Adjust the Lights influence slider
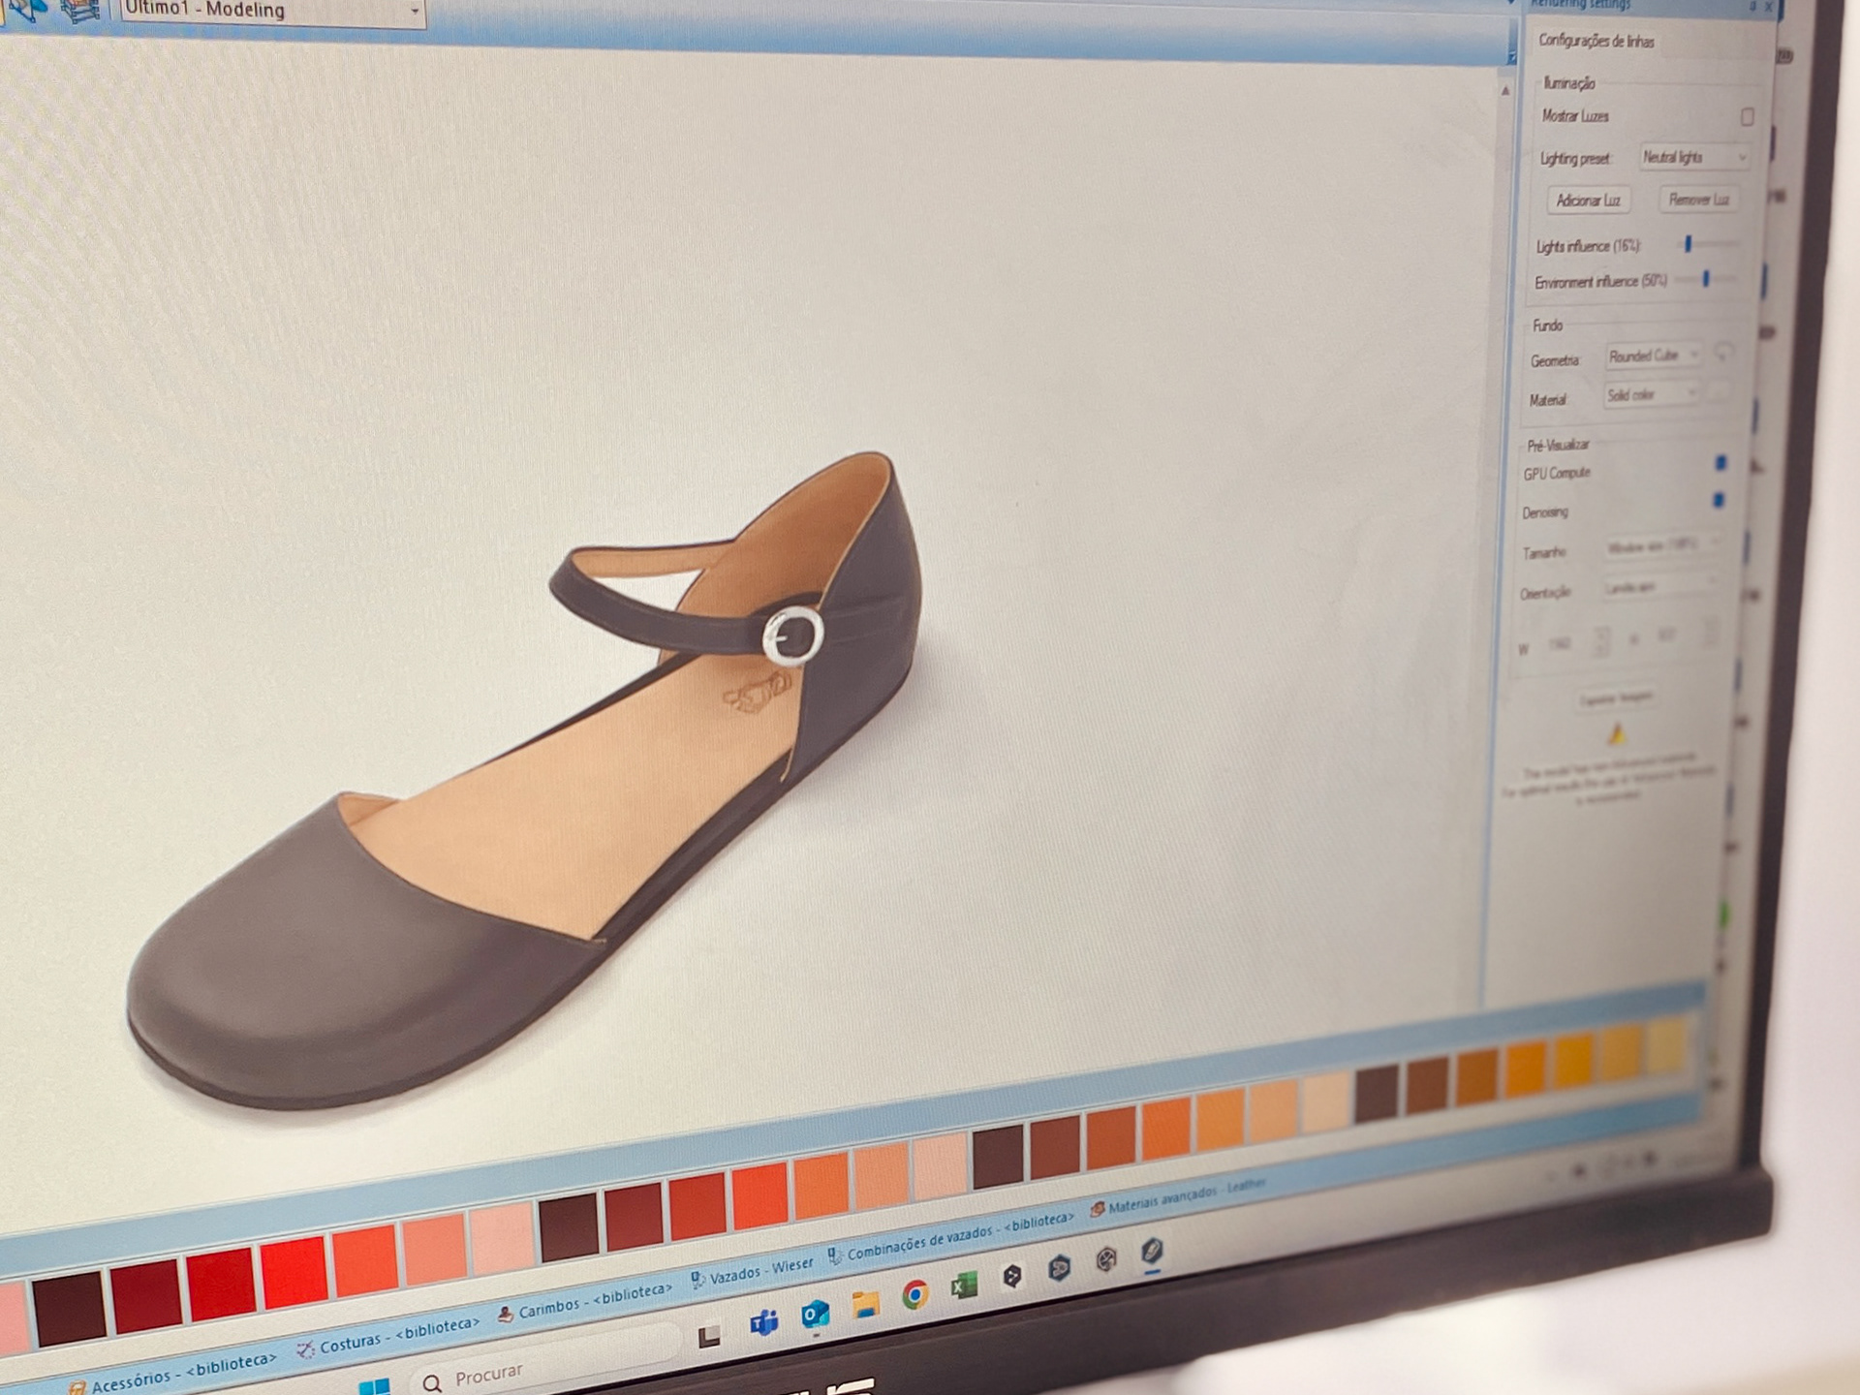The width and height of the screenshot is (1860, 1395). click(x=1689, y=244)
